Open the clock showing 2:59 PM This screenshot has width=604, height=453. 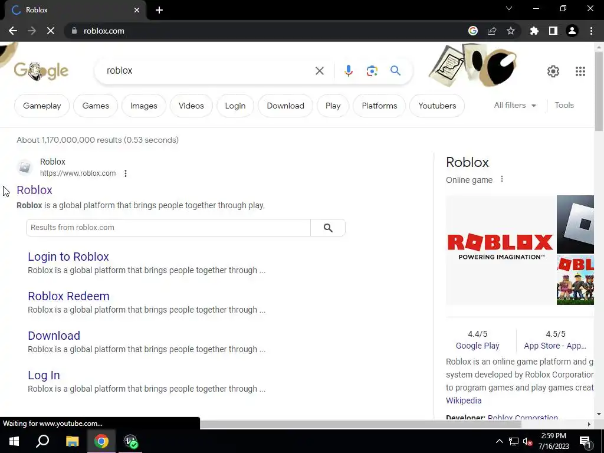coord(553,441)
